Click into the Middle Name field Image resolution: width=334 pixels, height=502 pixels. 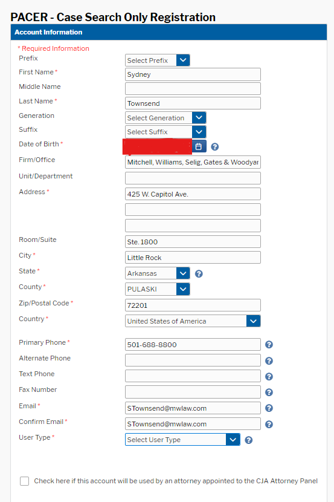point(193,89)
